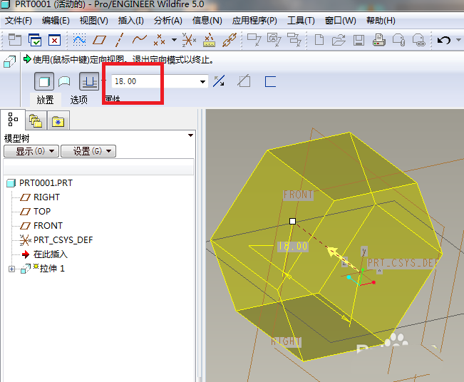Open the 信息(N) menu

pyautogui.click(x=207, y=21)
